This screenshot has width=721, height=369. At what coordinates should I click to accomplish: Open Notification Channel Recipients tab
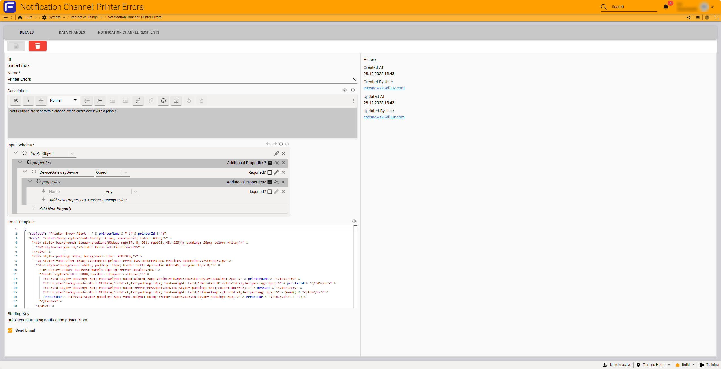(129, 32)
